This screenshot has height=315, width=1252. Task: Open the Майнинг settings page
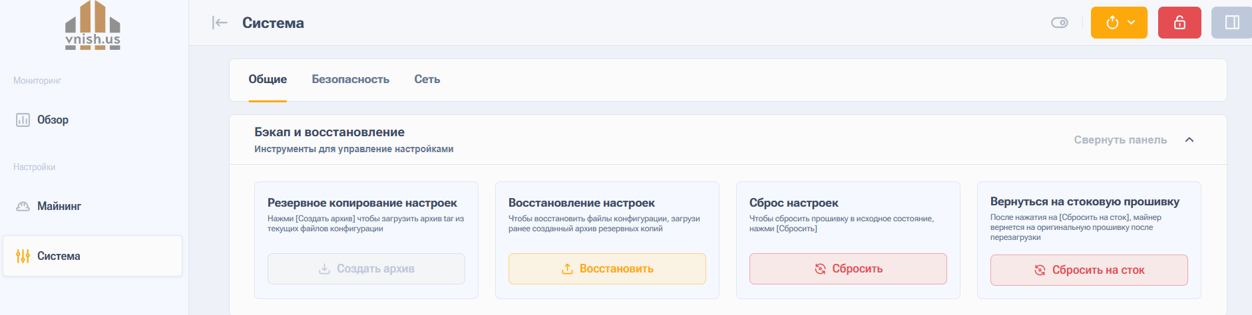coord(93,206)
